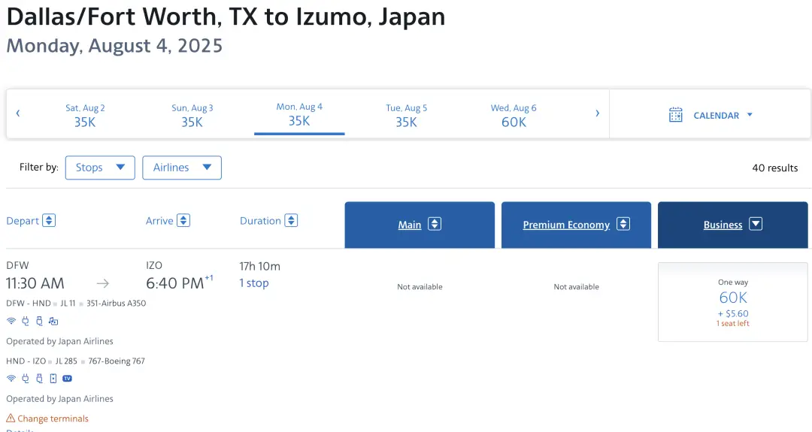Expand the CALENDAR dropdown arrow
The image size is (812, 432).
[x=750, y=115]
